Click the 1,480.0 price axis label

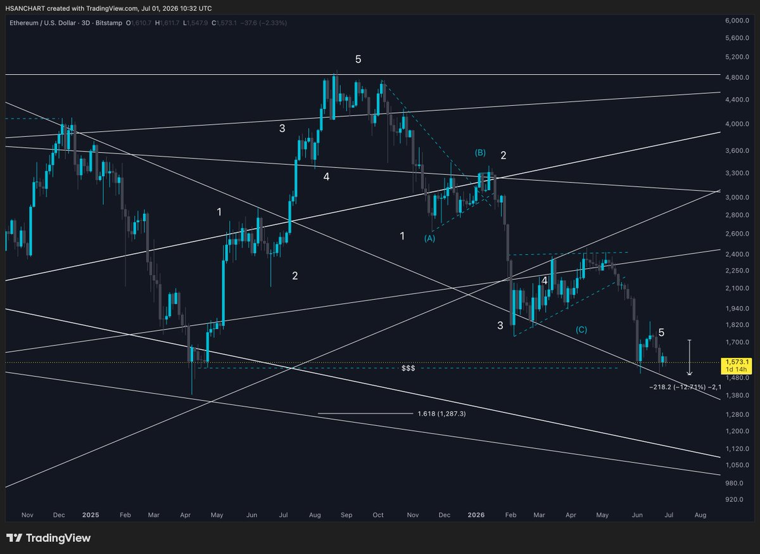738,378
